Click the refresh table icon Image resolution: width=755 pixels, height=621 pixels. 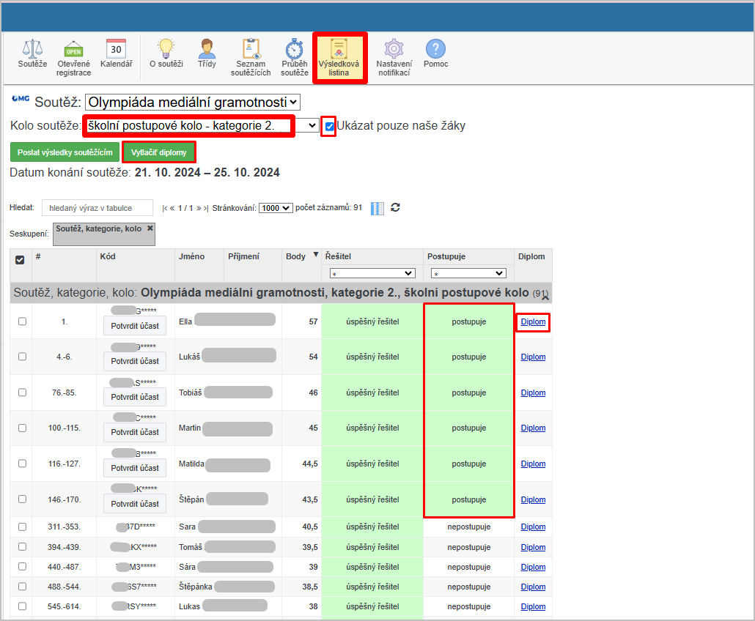[x=395, y=207]
